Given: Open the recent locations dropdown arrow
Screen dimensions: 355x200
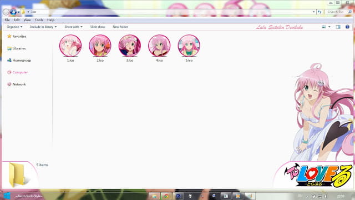Looking at the screenshot, I should 18,12.
